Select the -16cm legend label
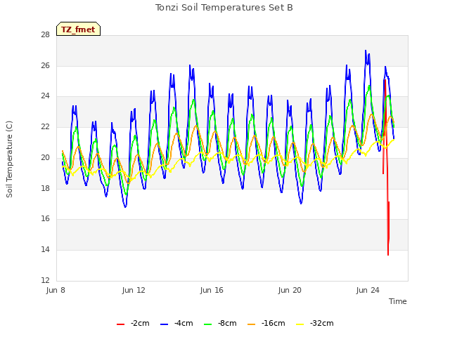Image resolution: width=450 pixels, height=337 pixels. pos(274,324)
